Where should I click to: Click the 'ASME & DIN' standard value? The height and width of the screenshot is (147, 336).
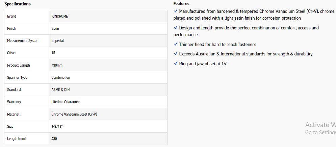tap(60, 90)
